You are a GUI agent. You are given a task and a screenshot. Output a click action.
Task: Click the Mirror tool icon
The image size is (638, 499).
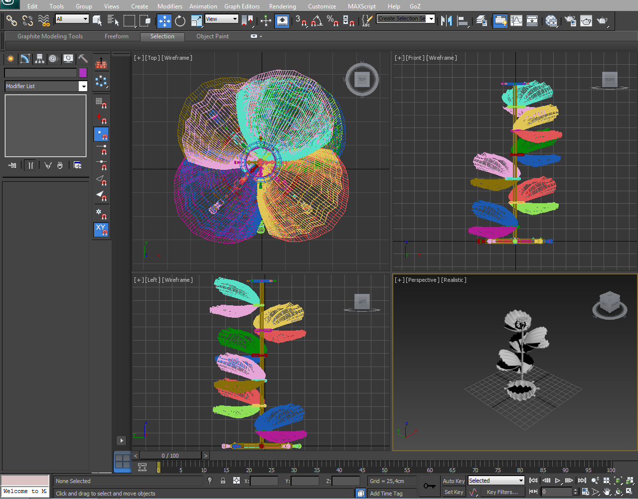pos(447,21)
